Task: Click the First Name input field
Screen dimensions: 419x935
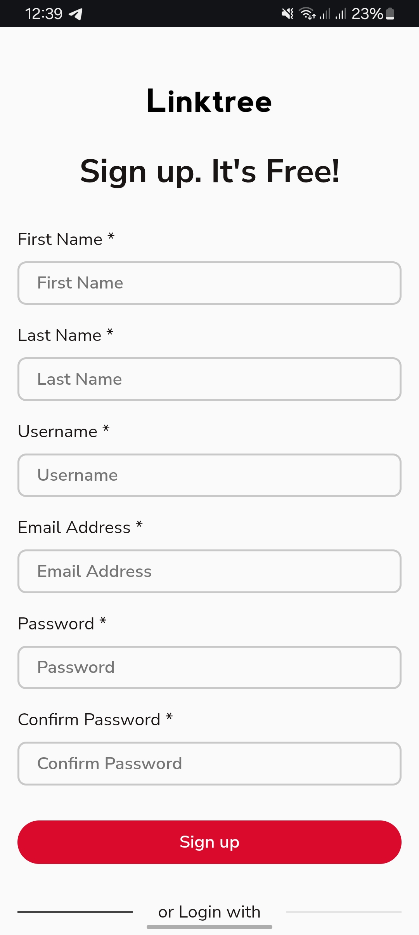Action: point(209,283)
